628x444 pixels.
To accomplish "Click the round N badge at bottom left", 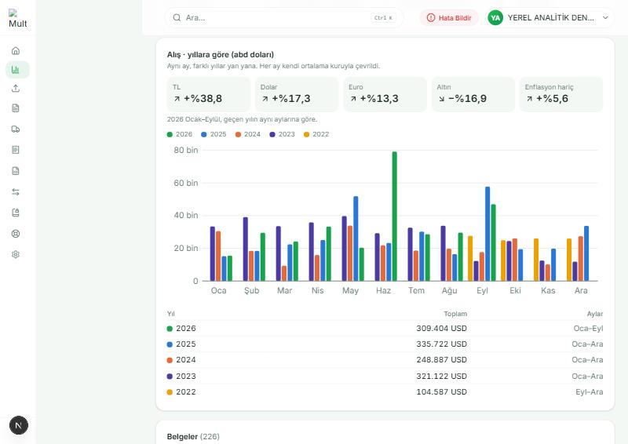I will coord(18,425).
